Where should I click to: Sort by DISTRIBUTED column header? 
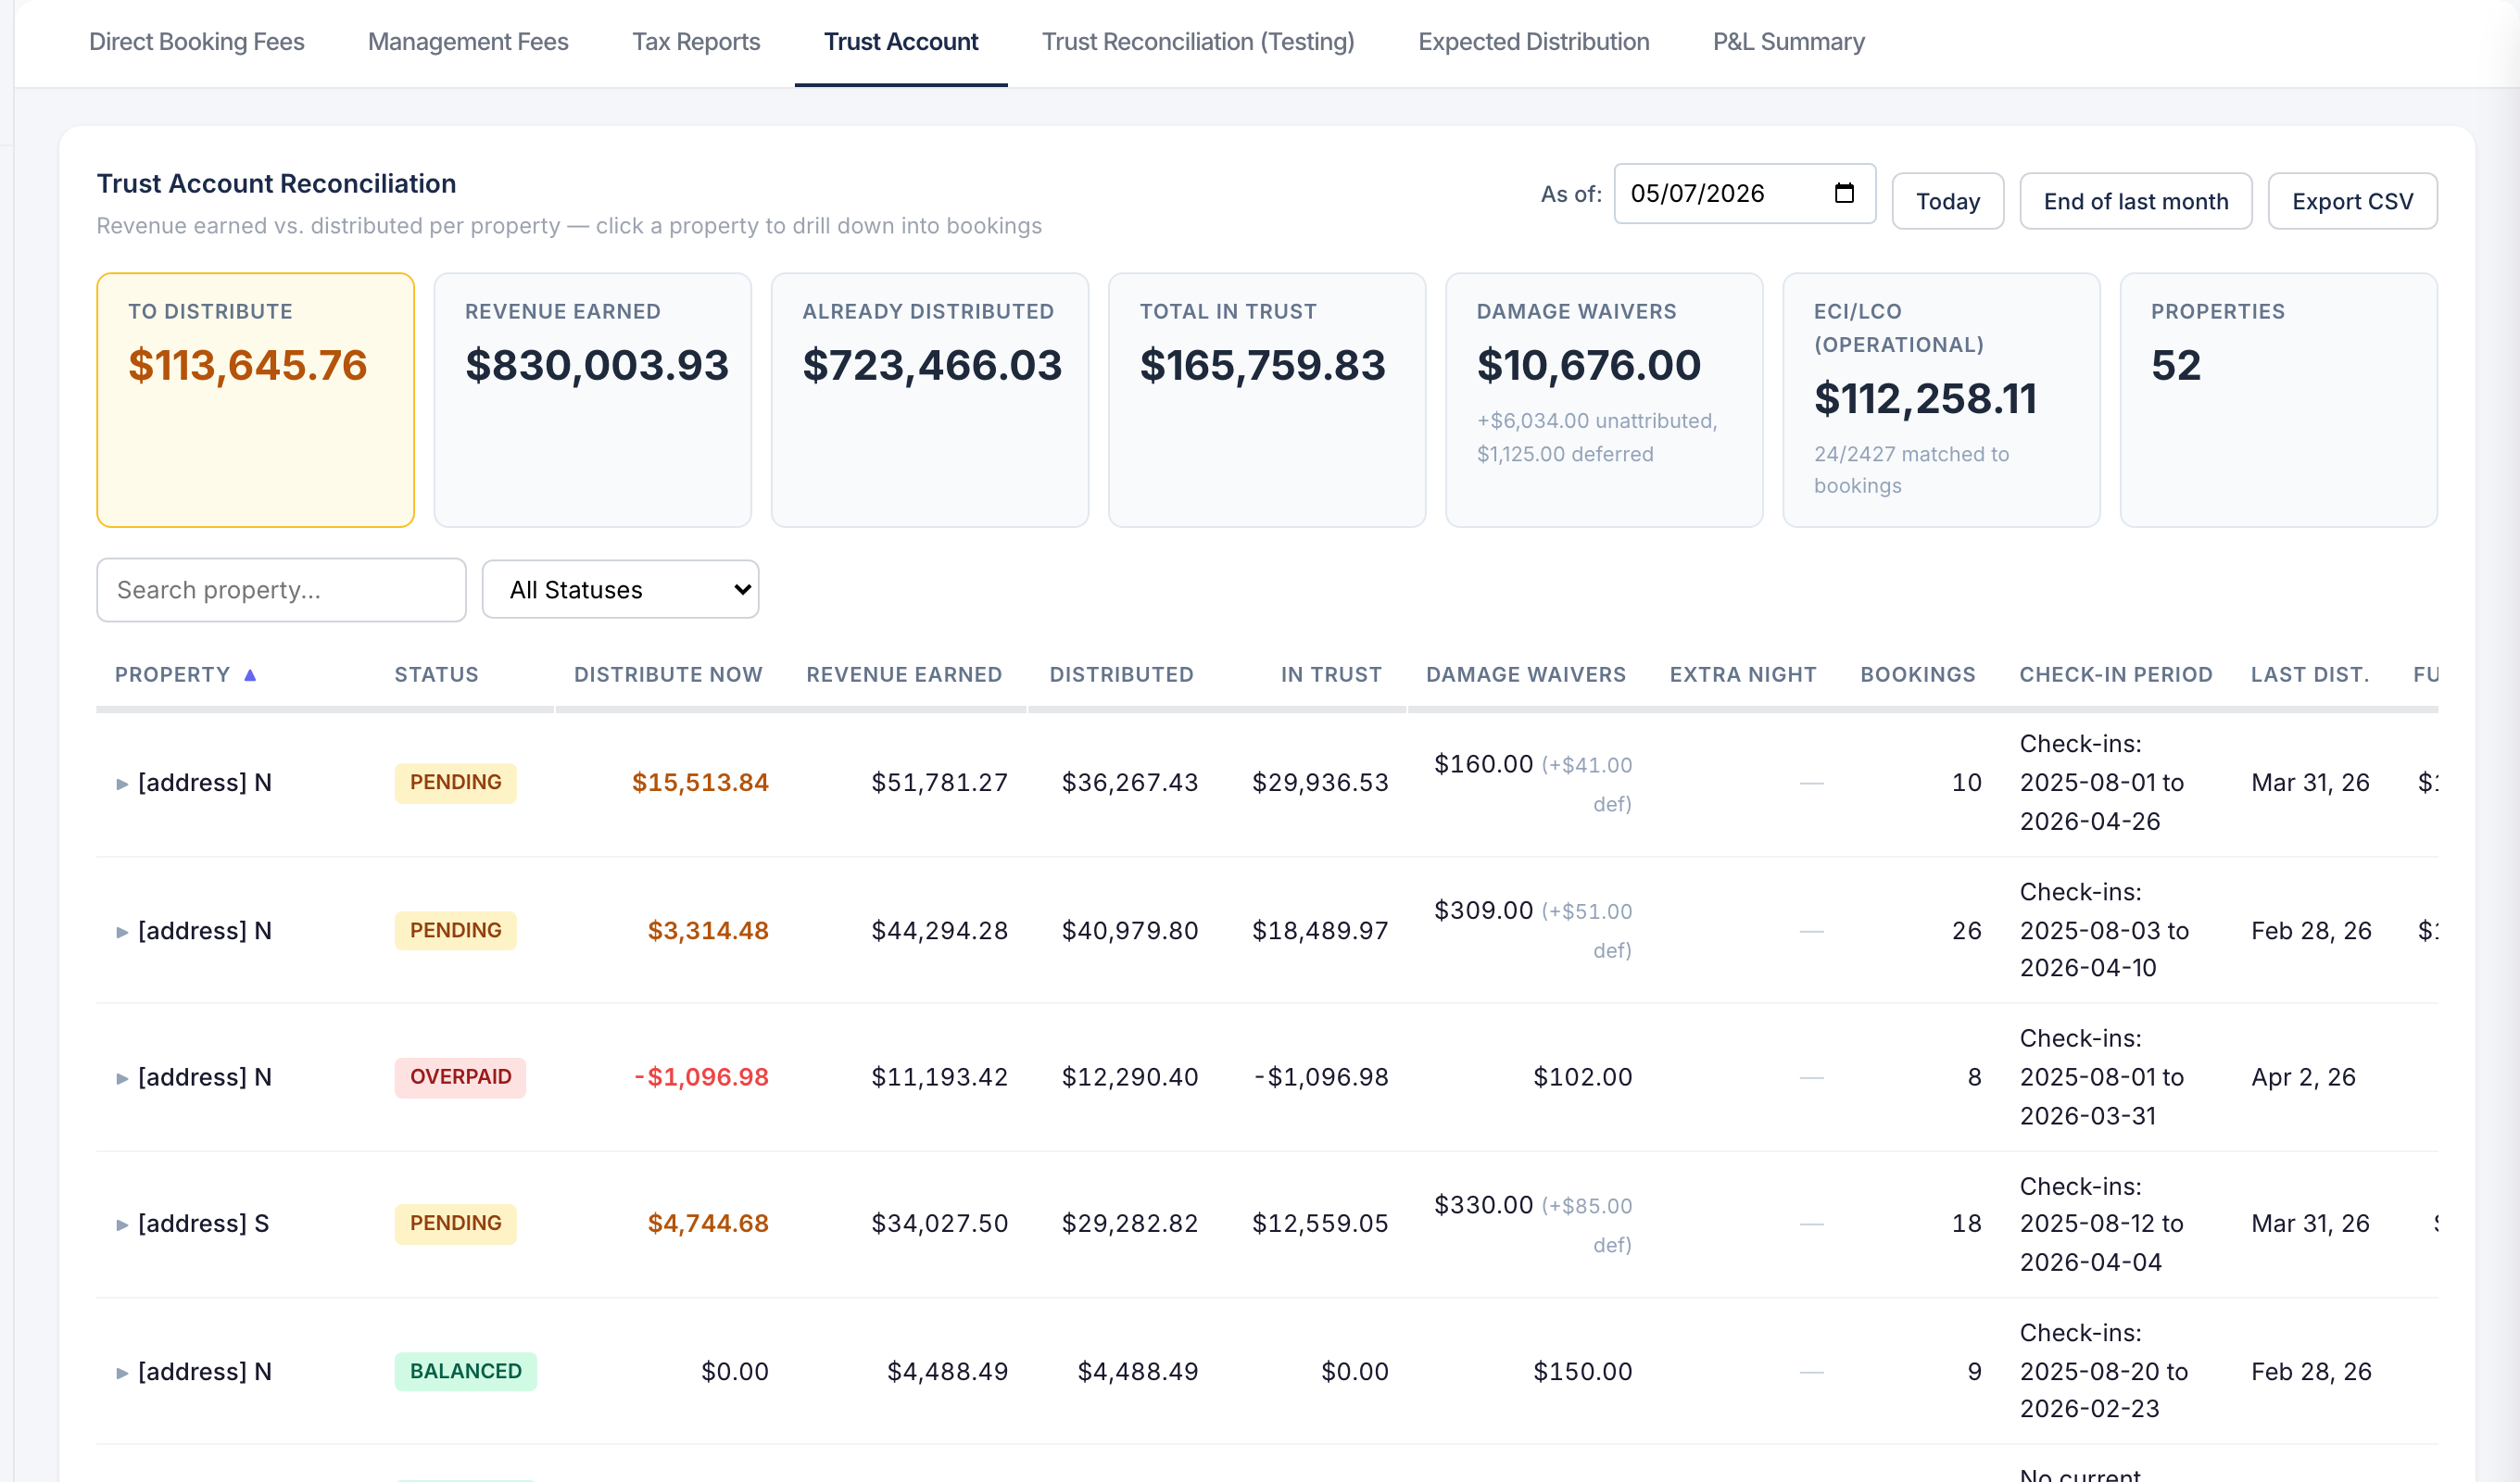tap(1121, 675)
